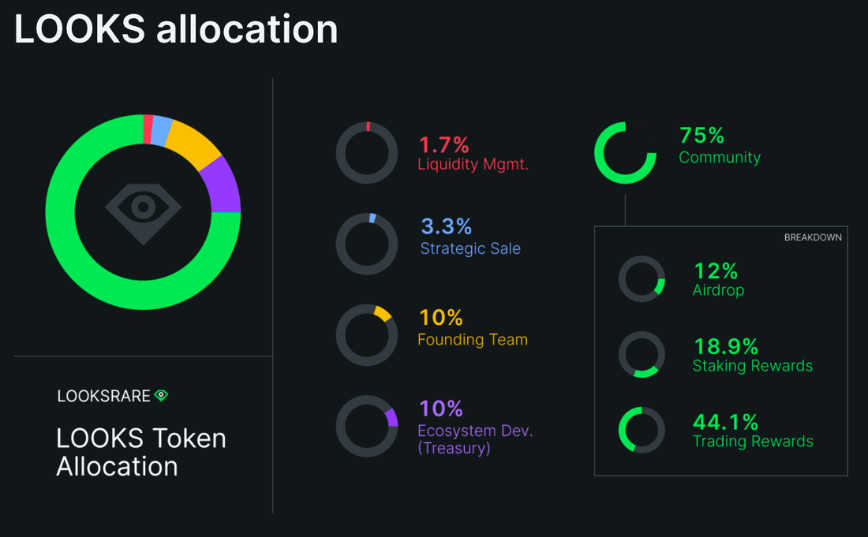Click the 44.1% Trading Rewards percentage
Screen dimensions: 868x537
725,423
